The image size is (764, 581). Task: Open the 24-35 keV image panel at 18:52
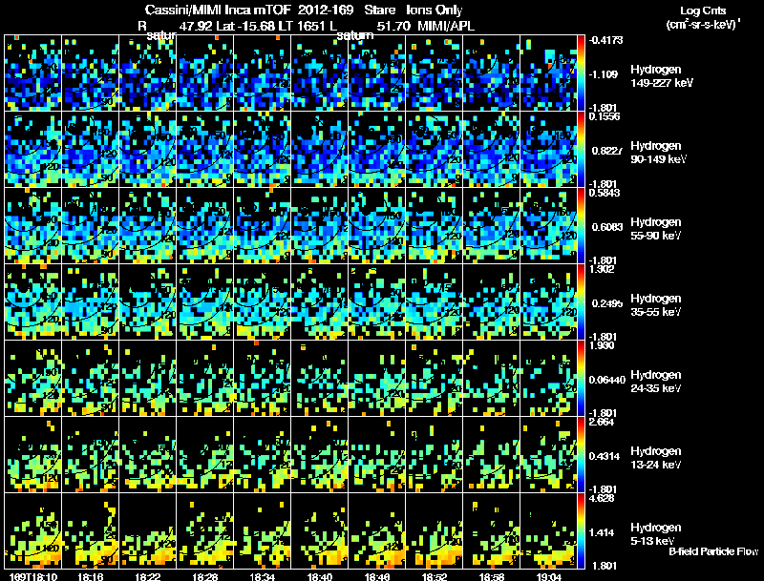point(435,379)
